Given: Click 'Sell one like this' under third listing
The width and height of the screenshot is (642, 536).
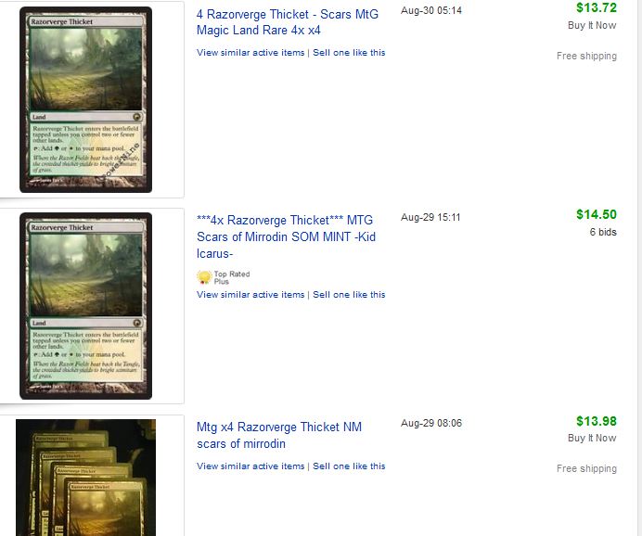Looking at the screenshot, I should point(349,466).
